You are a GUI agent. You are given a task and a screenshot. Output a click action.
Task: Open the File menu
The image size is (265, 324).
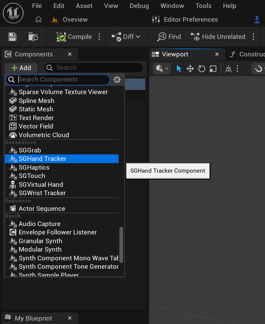click(37, 6)
